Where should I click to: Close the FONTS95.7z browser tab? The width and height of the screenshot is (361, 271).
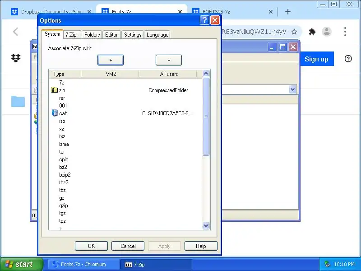pos(271,12)
